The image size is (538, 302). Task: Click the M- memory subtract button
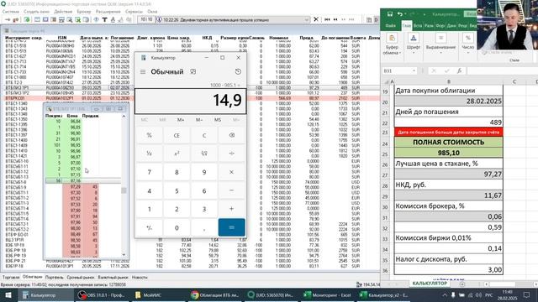(199, 120)
